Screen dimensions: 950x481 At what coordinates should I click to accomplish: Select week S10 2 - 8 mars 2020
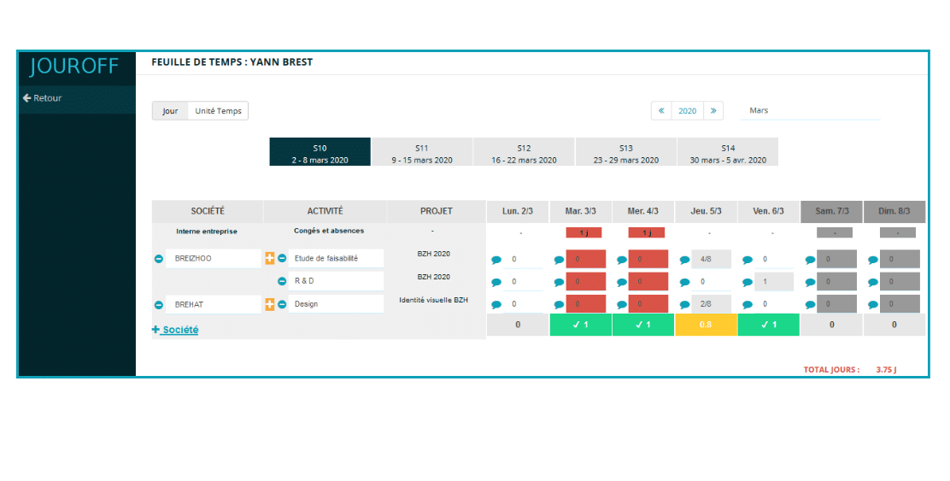pos(320,152)
